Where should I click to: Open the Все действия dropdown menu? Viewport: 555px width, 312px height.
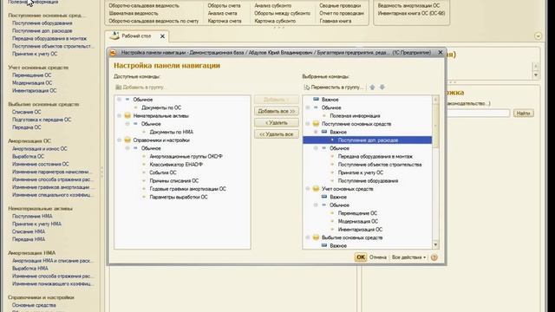tap(408, 257)
